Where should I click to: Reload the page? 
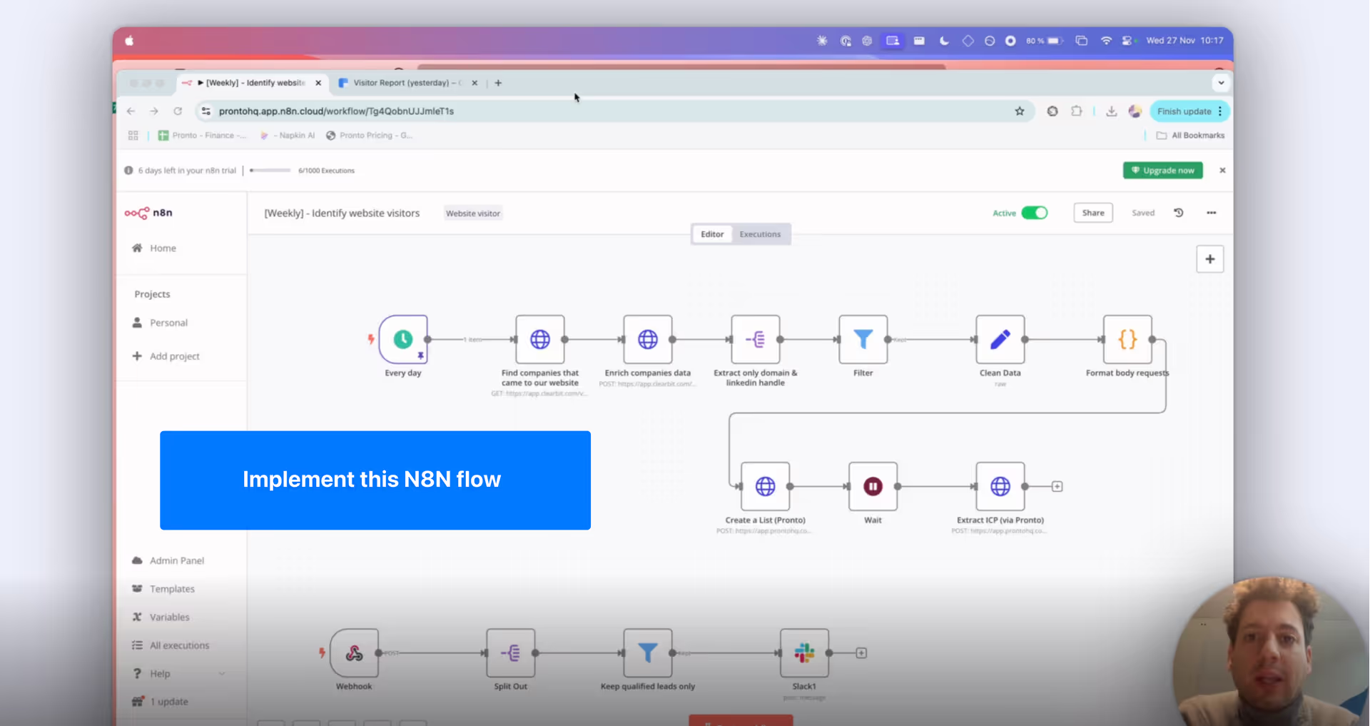pyautogui.click(x=178, y=111)
